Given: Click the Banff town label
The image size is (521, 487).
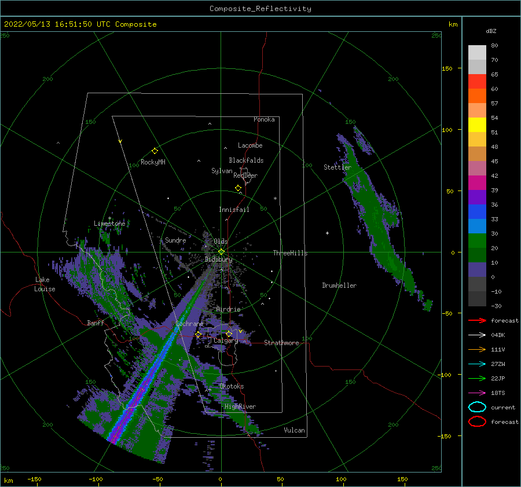Looking at the screenshot, I should pos(96,323).
